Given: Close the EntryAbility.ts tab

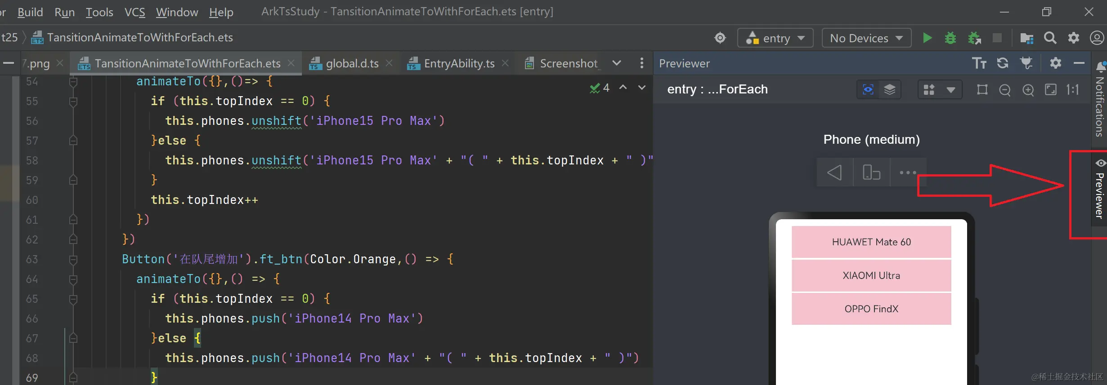Looking at the screenshot, I should pos(505,63).
